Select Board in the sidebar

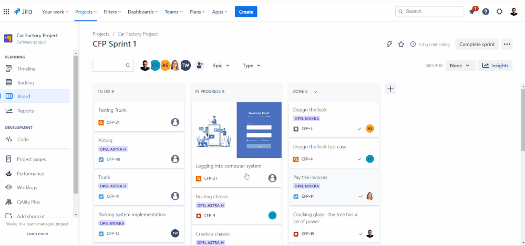(x=35, y=97)
